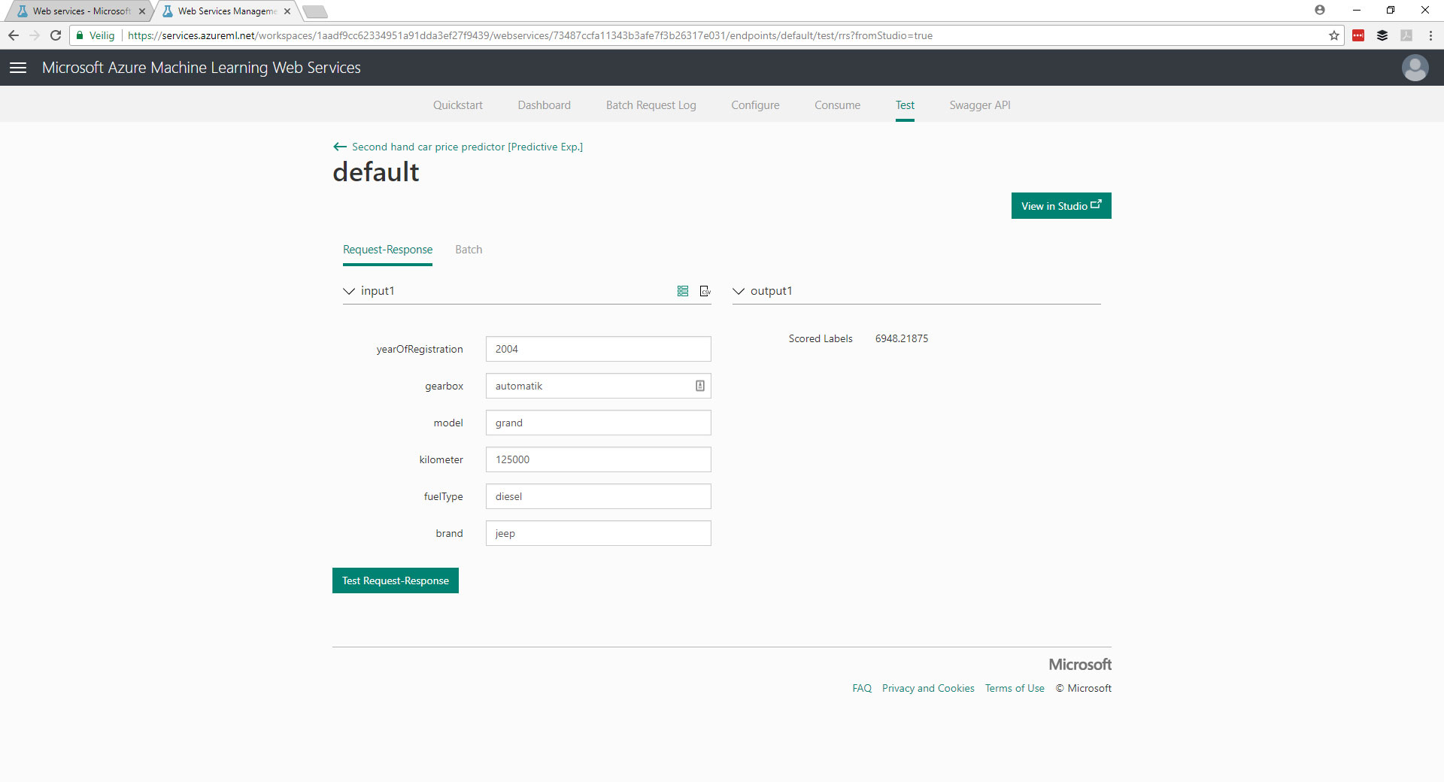This screenshot has width=1444, height=782.
Task: Switch input1 to form view icon
Action: tap(683, 291)
